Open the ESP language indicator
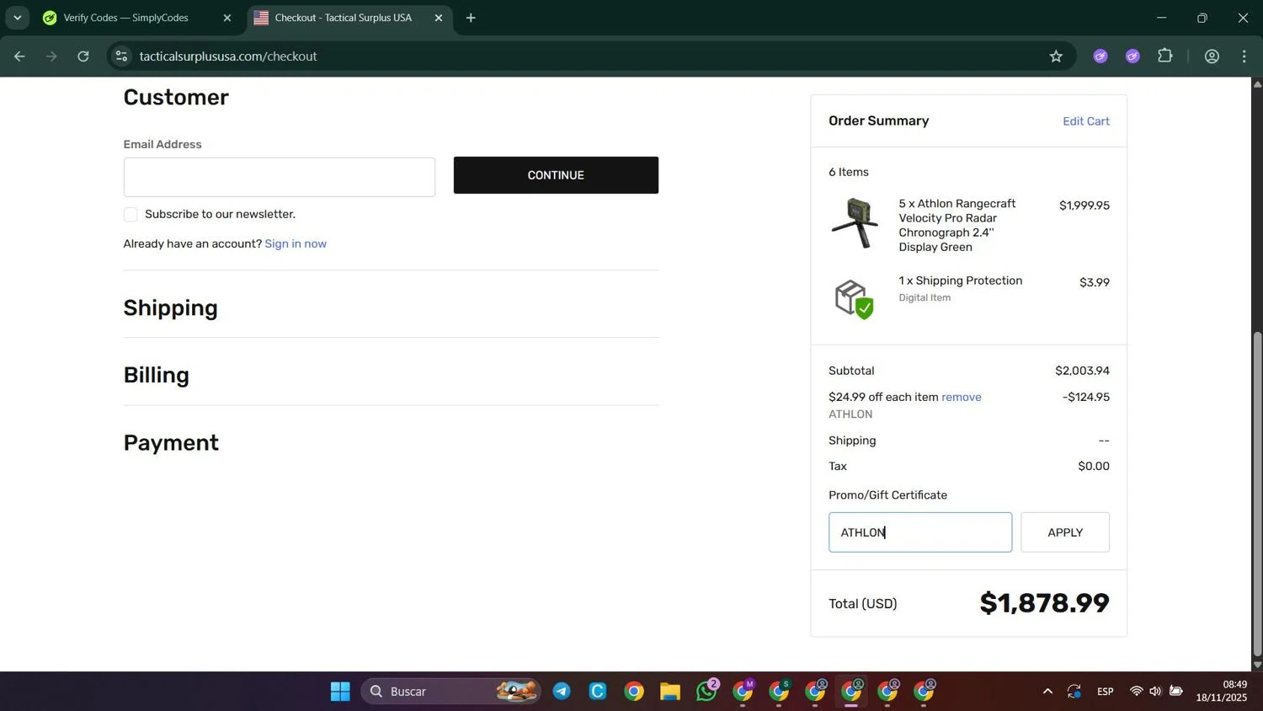This screenshot has height=711, width=1263. 1106,692
